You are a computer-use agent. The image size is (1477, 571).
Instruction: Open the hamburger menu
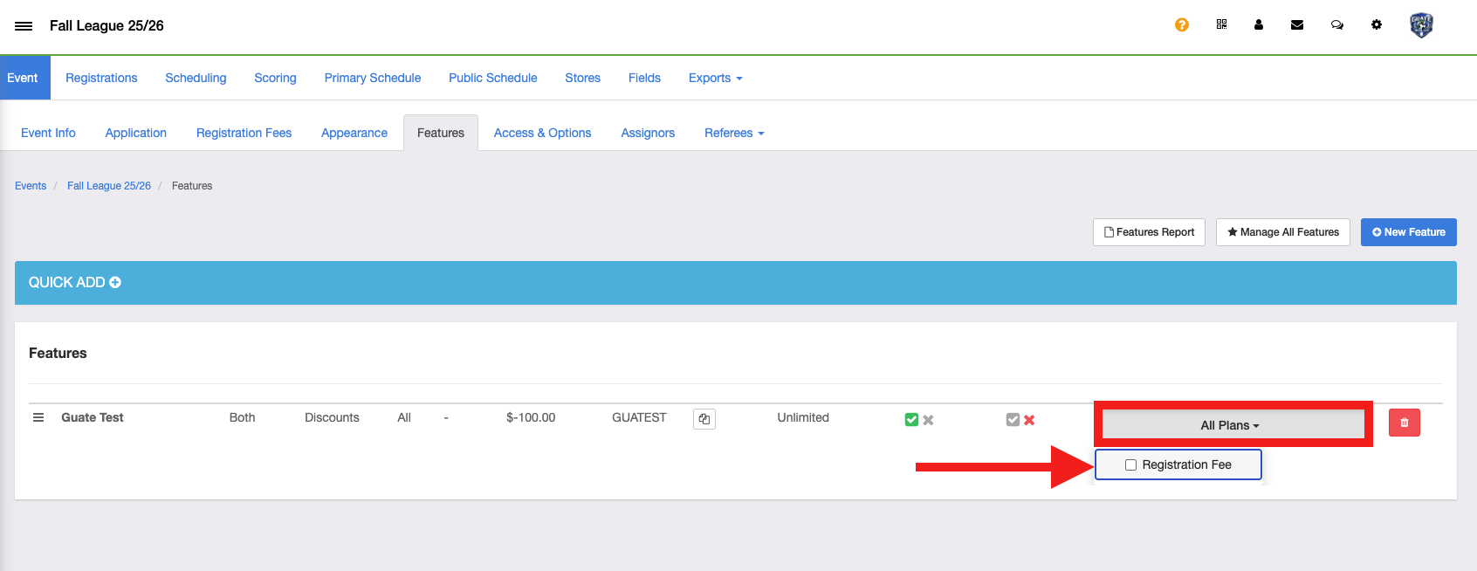24,26
